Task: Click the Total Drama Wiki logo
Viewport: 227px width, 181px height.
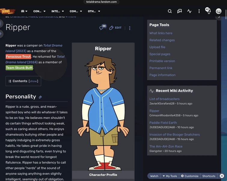Action: click(8, 11)
